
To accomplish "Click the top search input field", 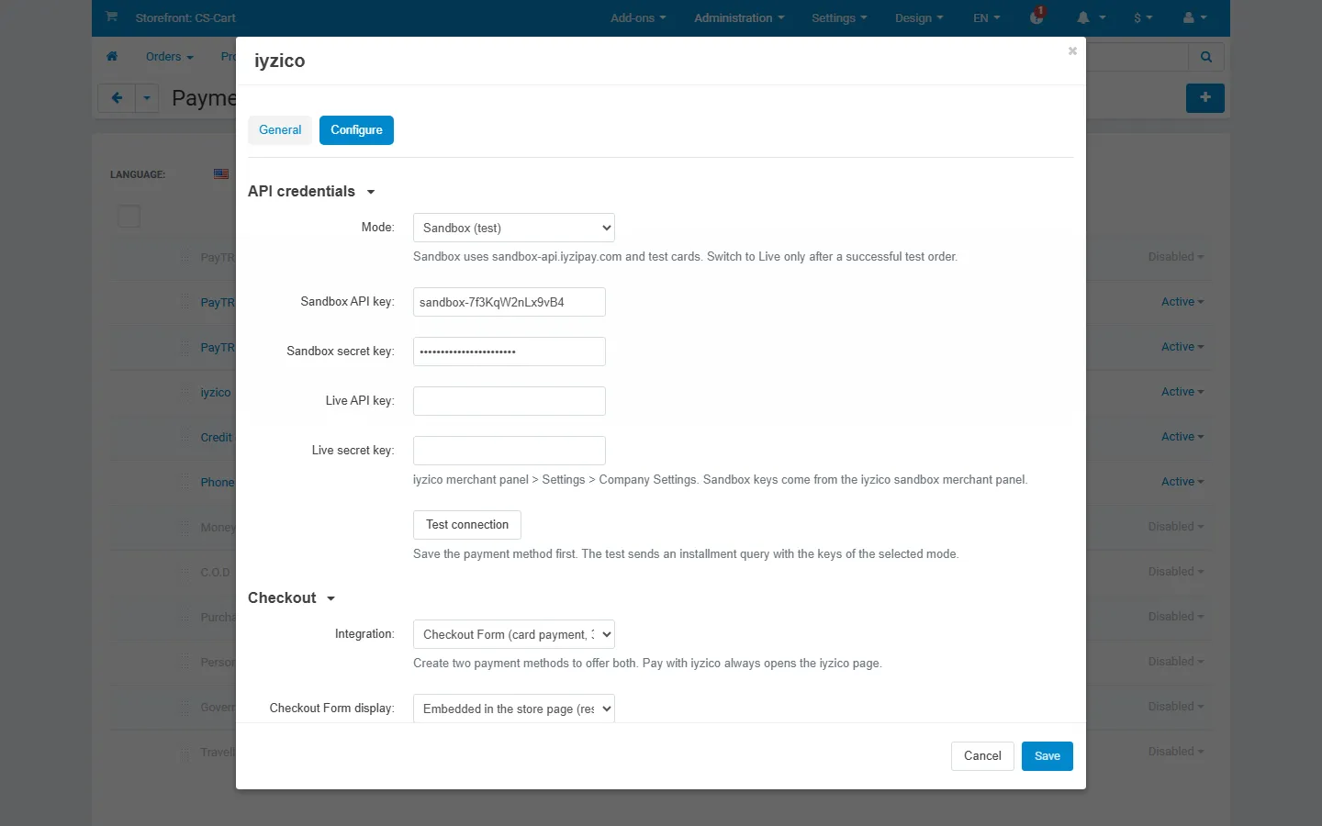I will [1137, 57].
